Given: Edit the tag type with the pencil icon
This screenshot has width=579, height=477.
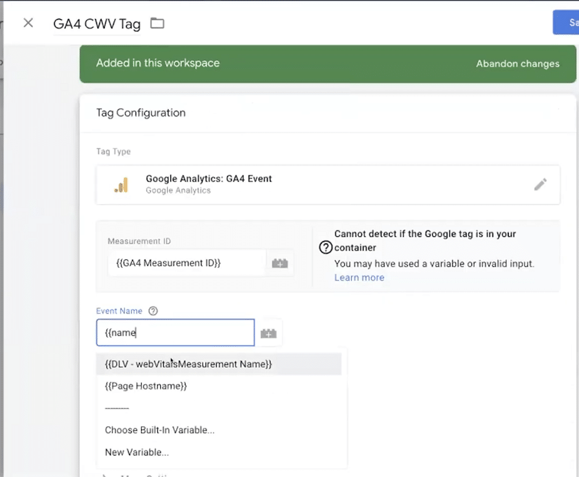Looking at the screenshot, I should 540,185.
